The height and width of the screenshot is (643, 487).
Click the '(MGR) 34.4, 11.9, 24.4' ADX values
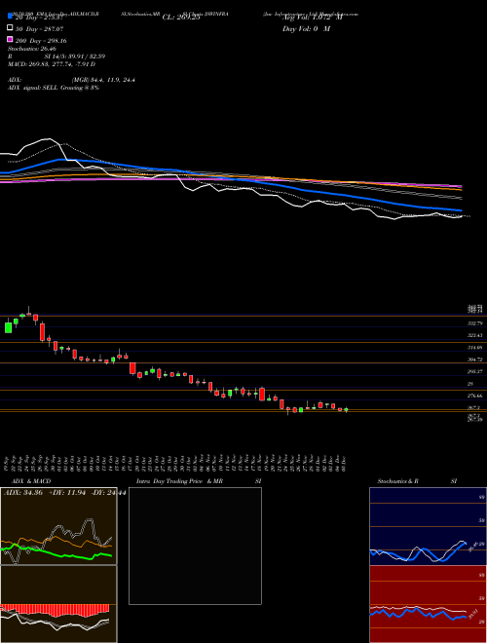coord(103,80)
